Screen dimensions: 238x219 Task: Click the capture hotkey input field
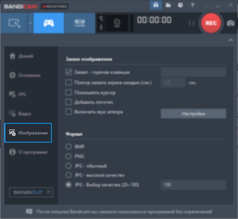193,72
